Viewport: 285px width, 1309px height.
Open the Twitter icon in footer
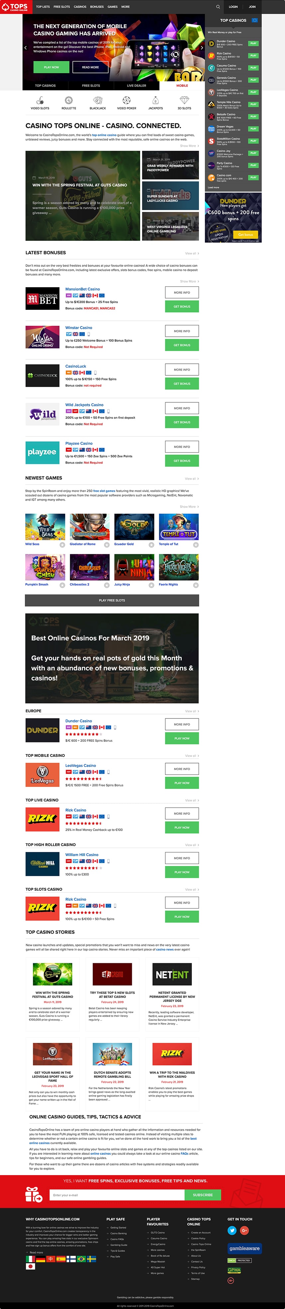coord(232,1230)
